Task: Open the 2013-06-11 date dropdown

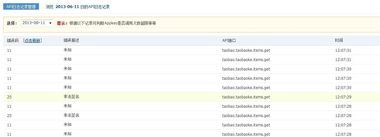Action: (37, 23)
